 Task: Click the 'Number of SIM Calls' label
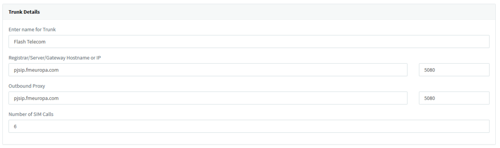pyautogui.click(x=31, y=114)
